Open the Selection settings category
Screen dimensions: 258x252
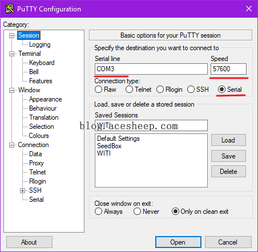coord(42,127)
